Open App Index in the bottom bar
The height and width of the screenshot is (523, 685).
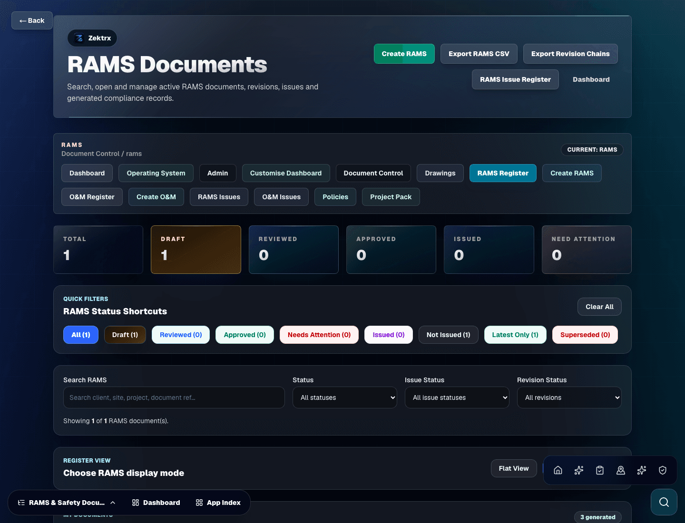tap(218, 503)
